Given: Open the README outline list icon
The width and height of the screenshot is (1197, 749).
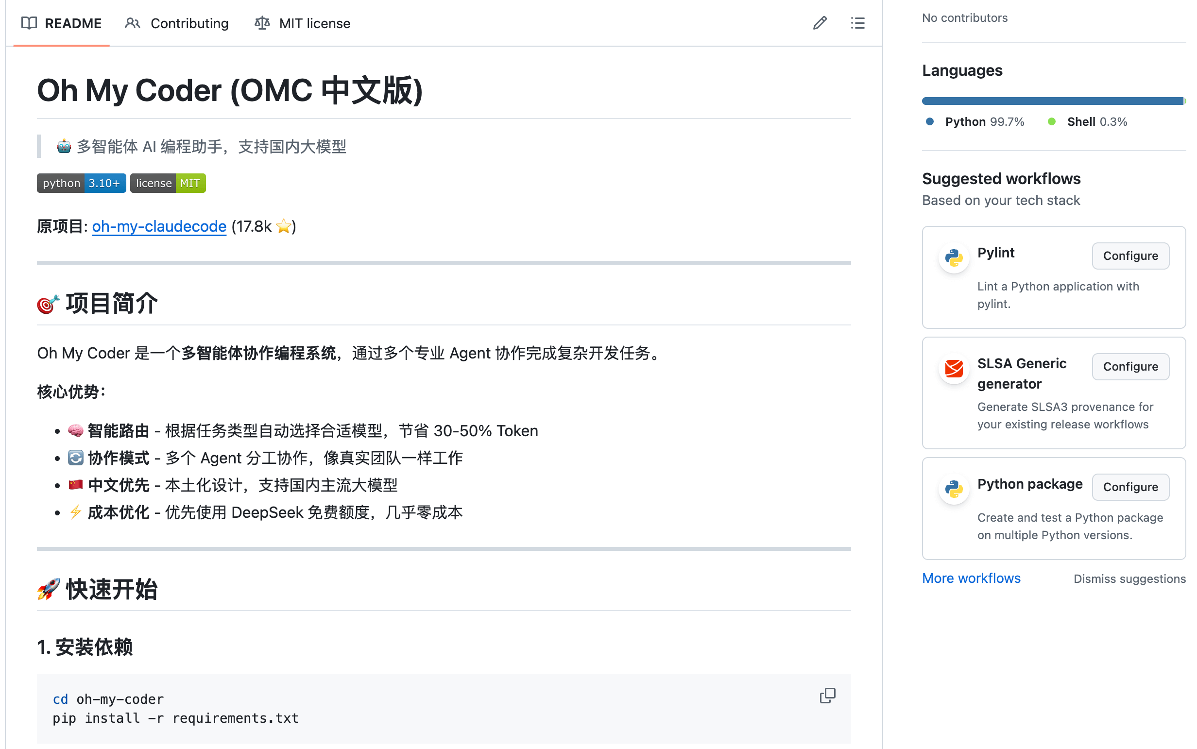Looking at the screenshot, I should coord(857,23).
